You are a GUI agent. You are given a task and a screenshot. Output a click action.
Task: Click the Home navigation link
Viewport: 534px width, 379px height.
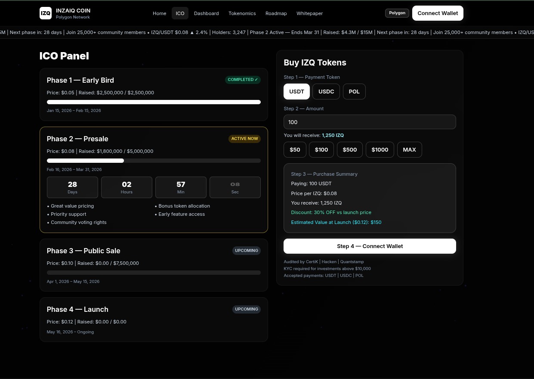click(x=159, y=13)
